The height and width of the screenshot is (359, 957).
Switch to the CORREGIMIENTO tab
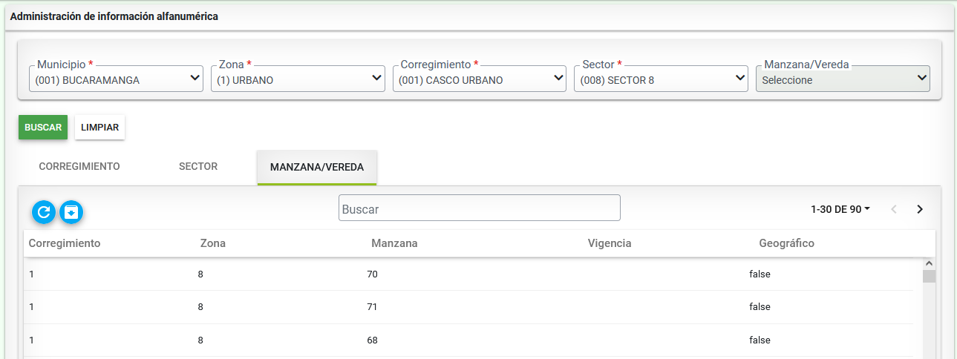[79, 167]
